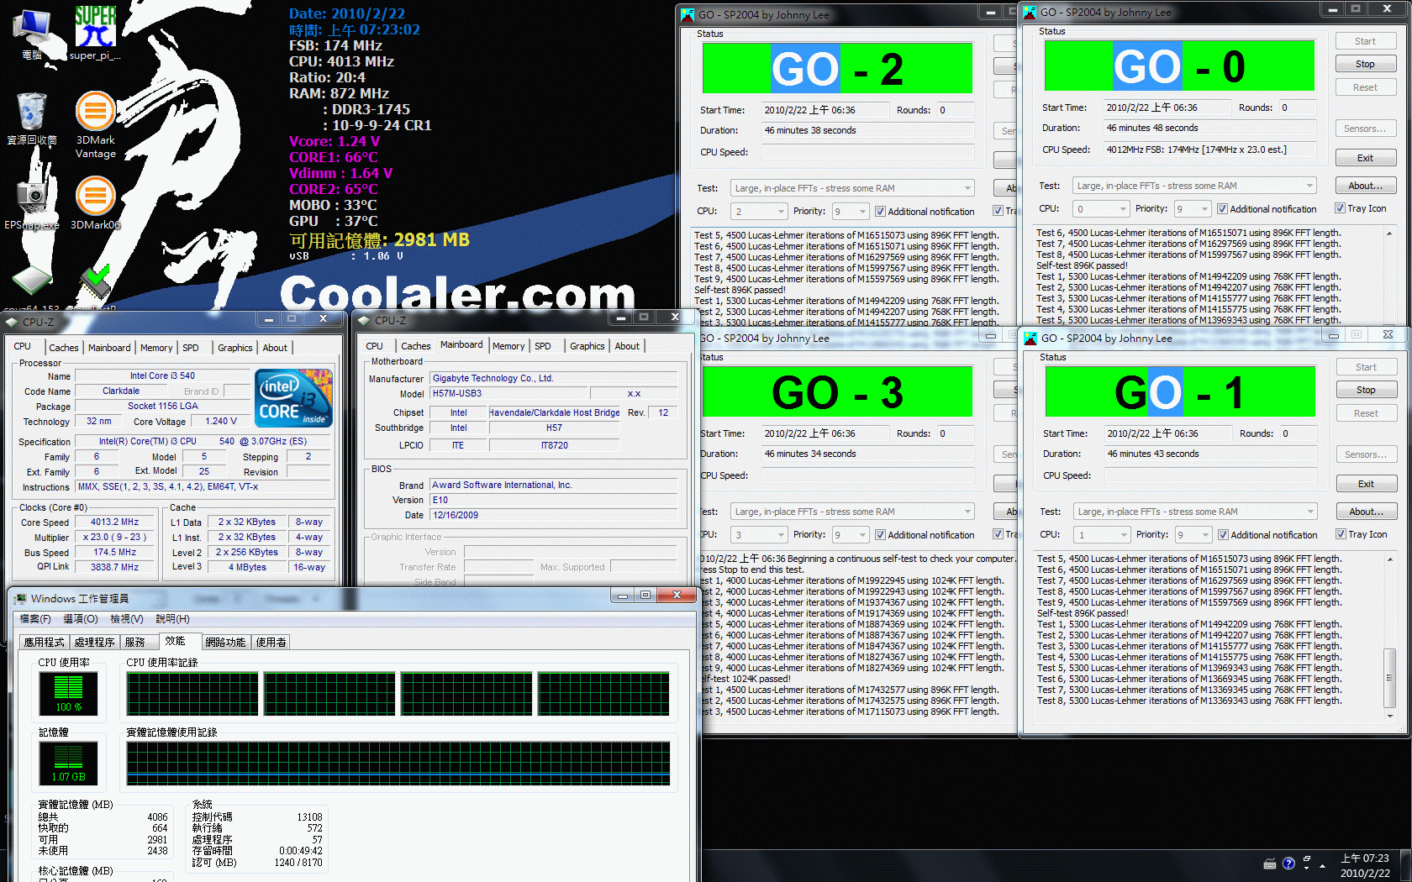Click the blue help question mark tray icon
Screen dimensions: 1412x882
click(1288, 864)
